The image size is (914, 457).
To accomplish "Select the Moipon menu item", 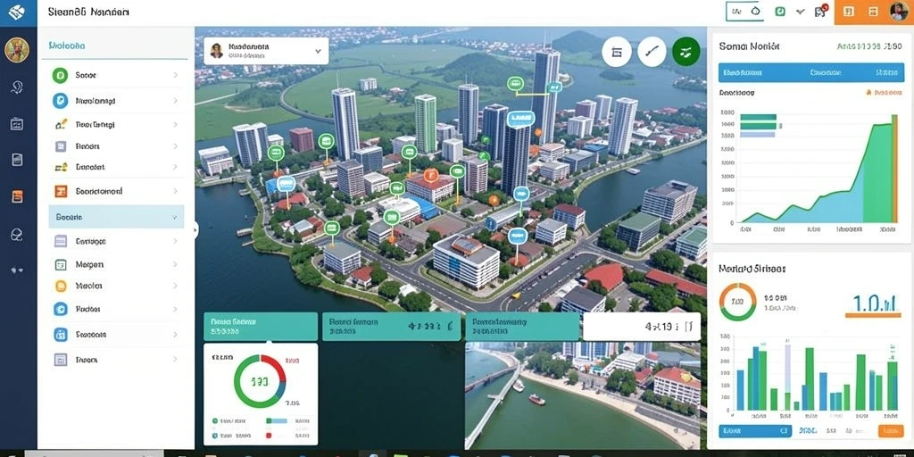I will (117, 264).
